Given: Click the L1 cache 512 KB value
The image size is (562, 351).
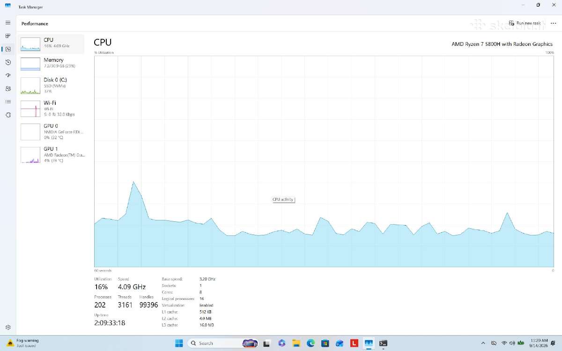Looking at the screenshot, I should click(x=205, y=312).
